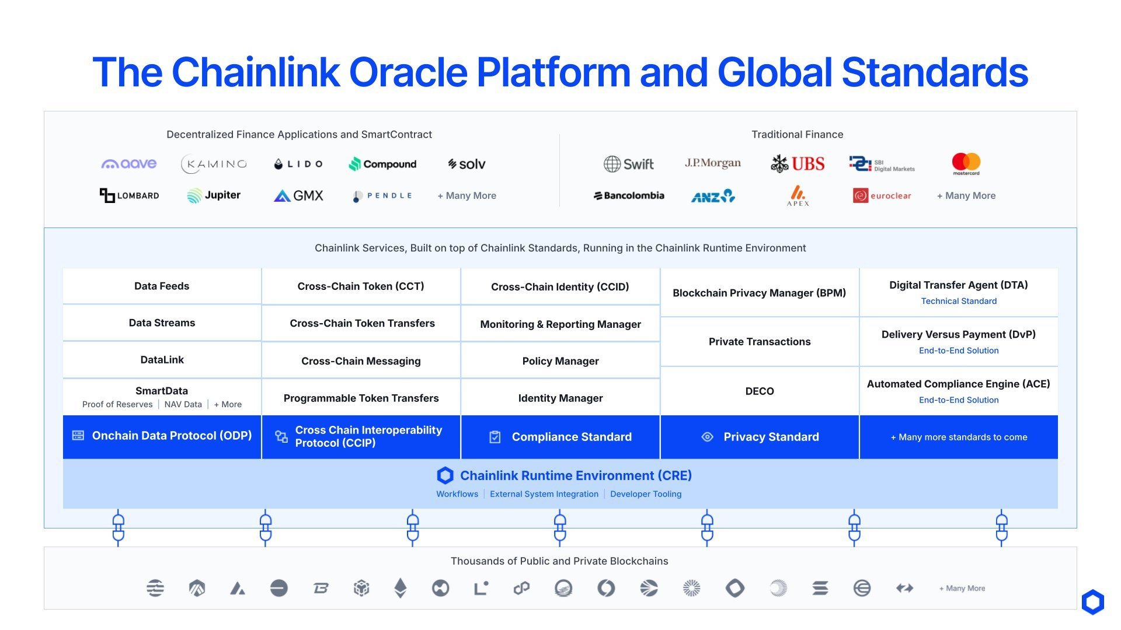Click the Solana blockchain logo
This screenshot has height=630, width=1121.
coord(820,588)
